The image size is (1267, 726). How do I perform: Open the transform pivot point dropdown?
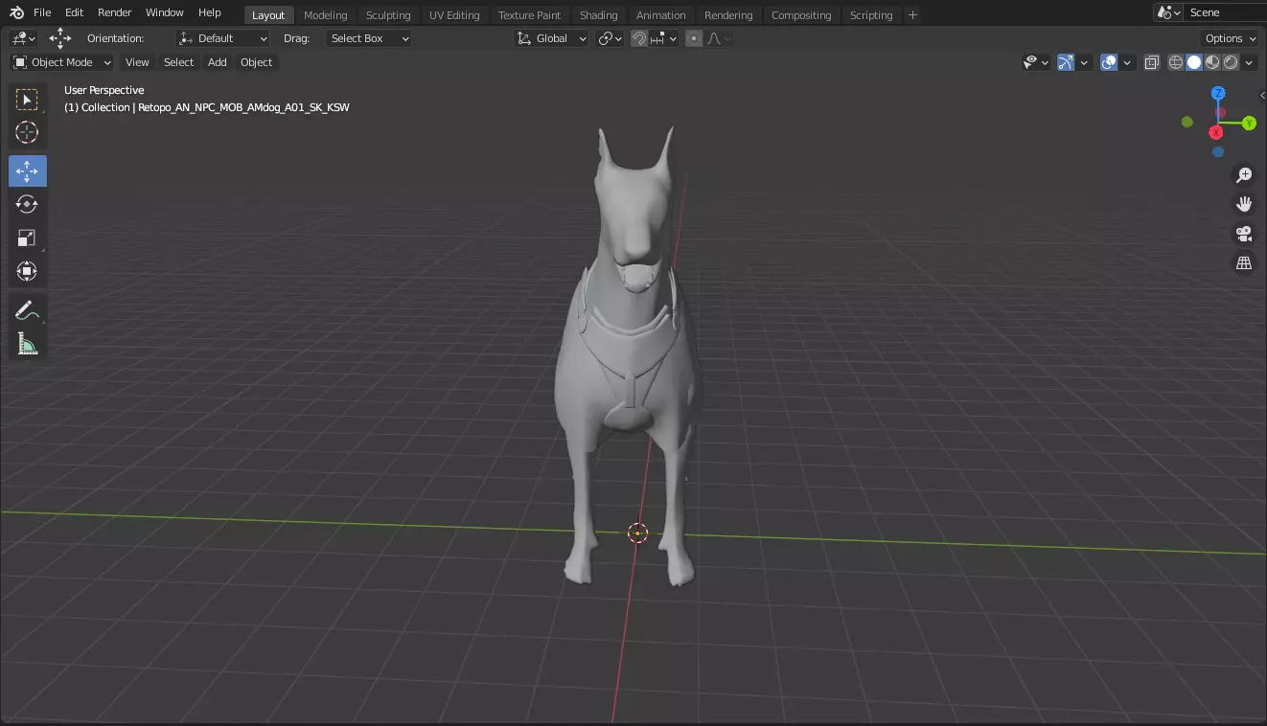point(610,38)
